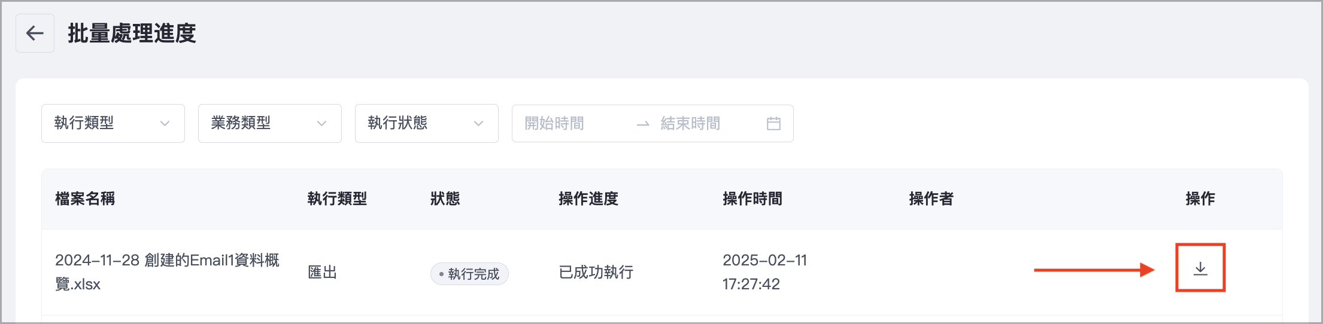Open the calendar icon in date range

tap(773, 124)
